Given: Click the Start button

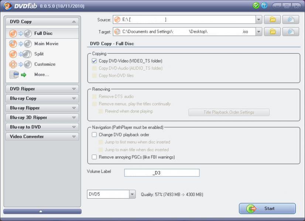Looking at the screenshot, I should 267,208.
